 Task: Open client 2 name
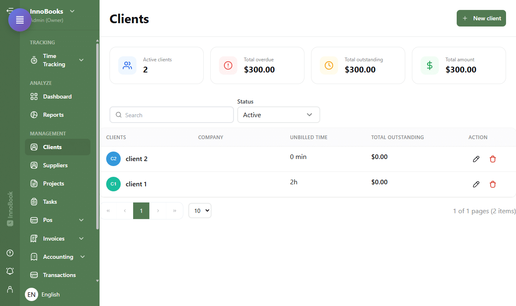pos(136,159)
